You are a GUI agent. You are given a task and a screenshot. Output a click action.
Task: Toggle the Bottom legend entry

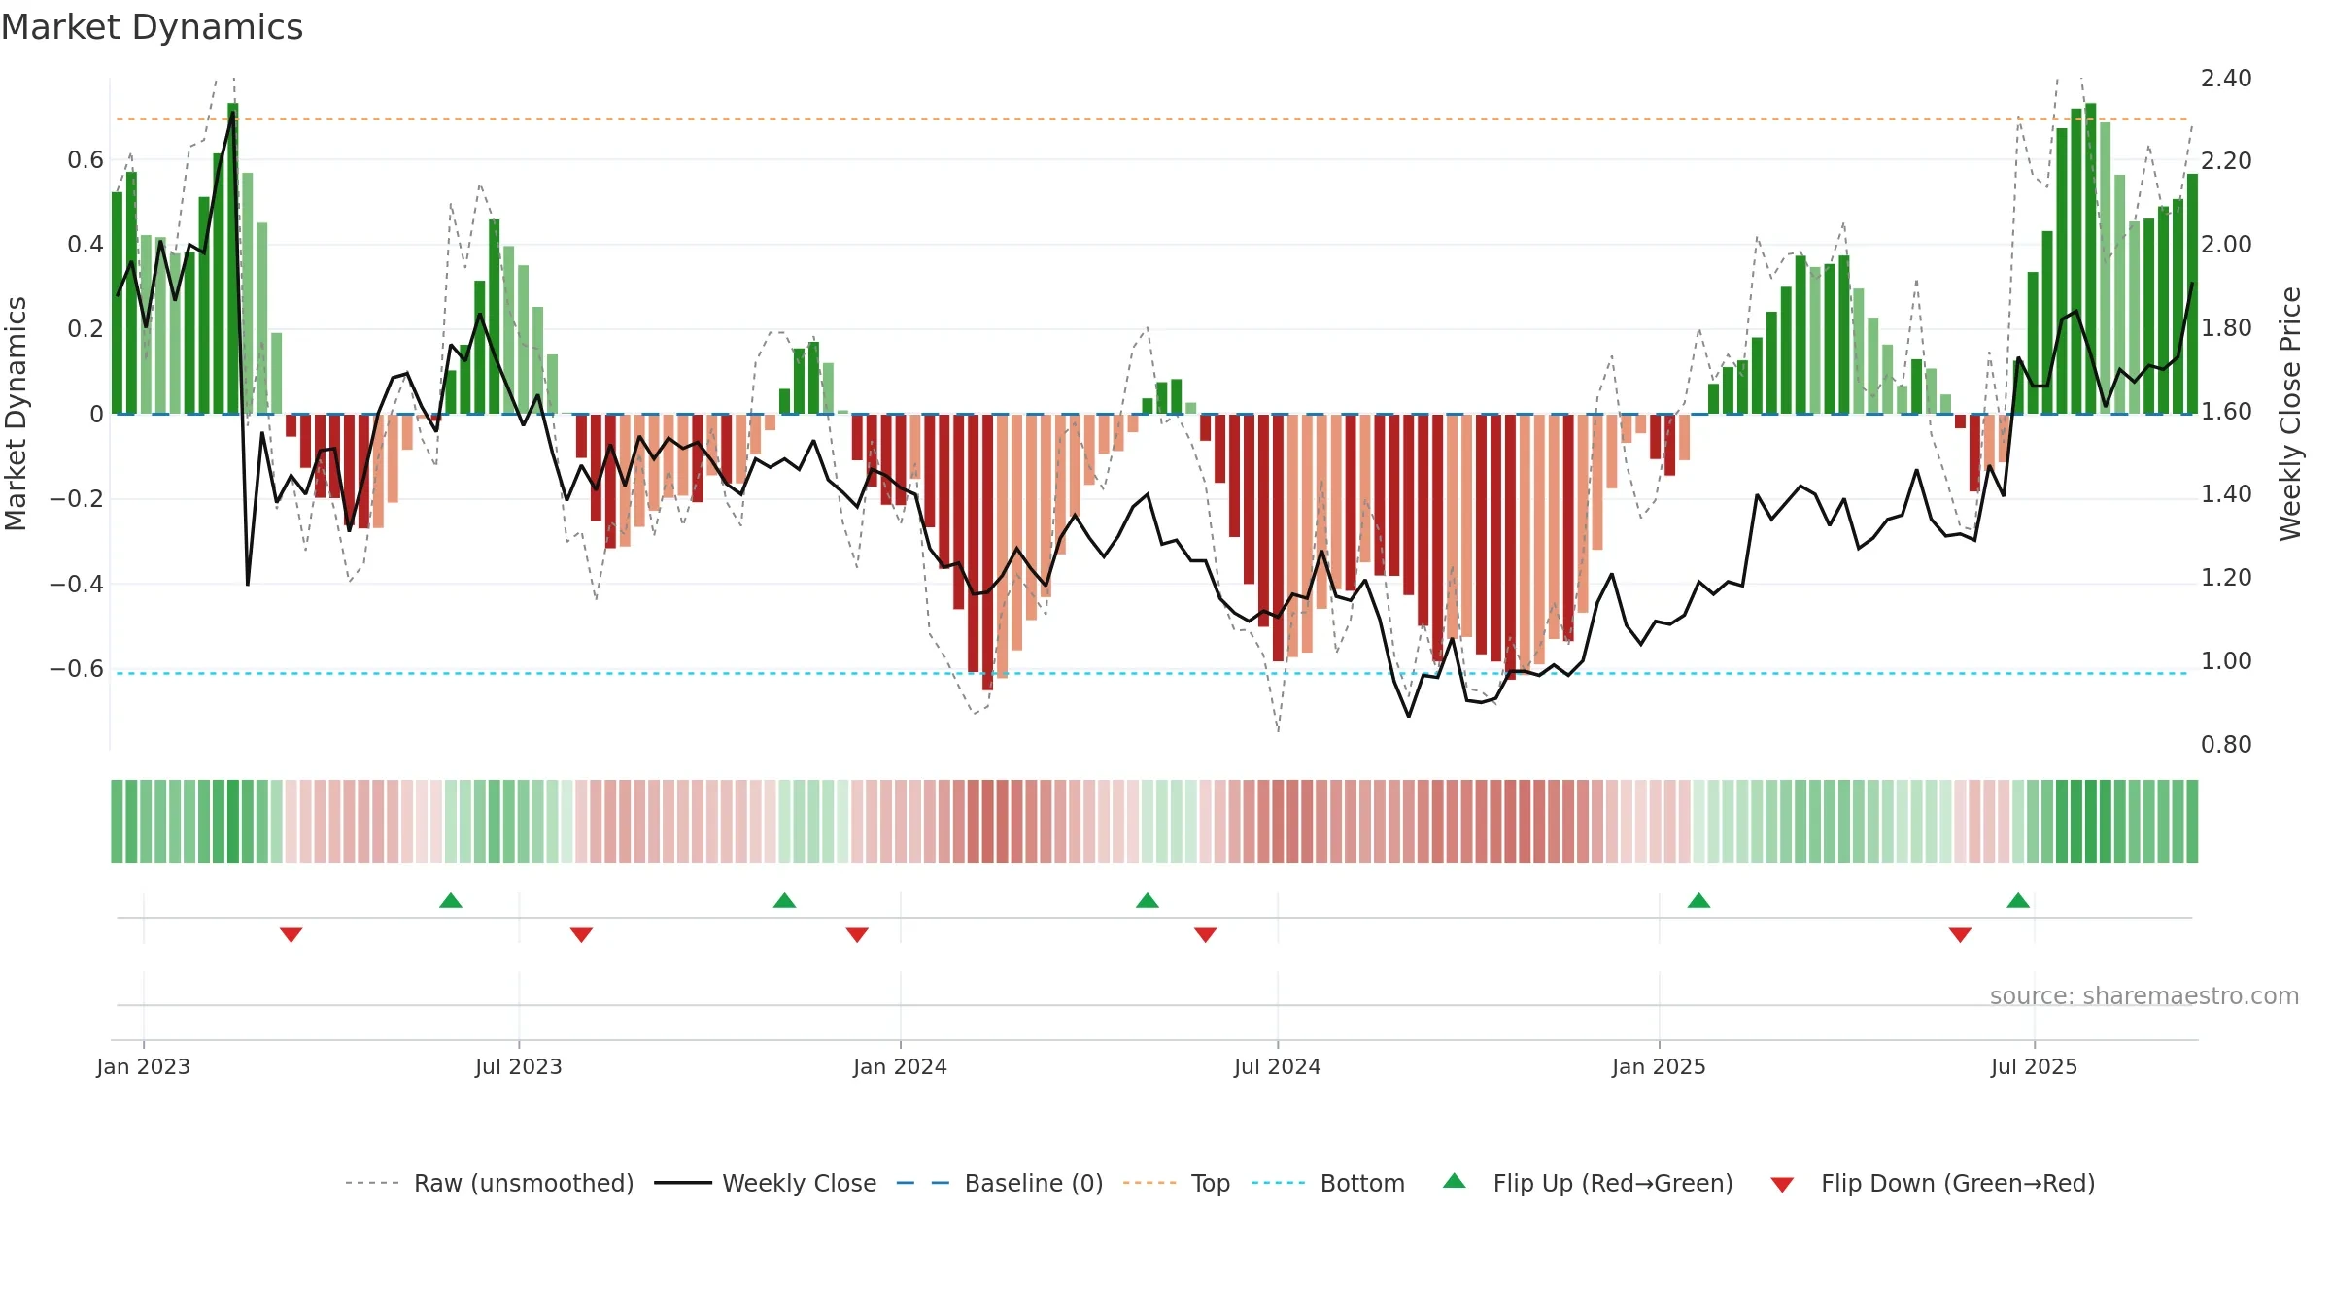point(1328,1183)
